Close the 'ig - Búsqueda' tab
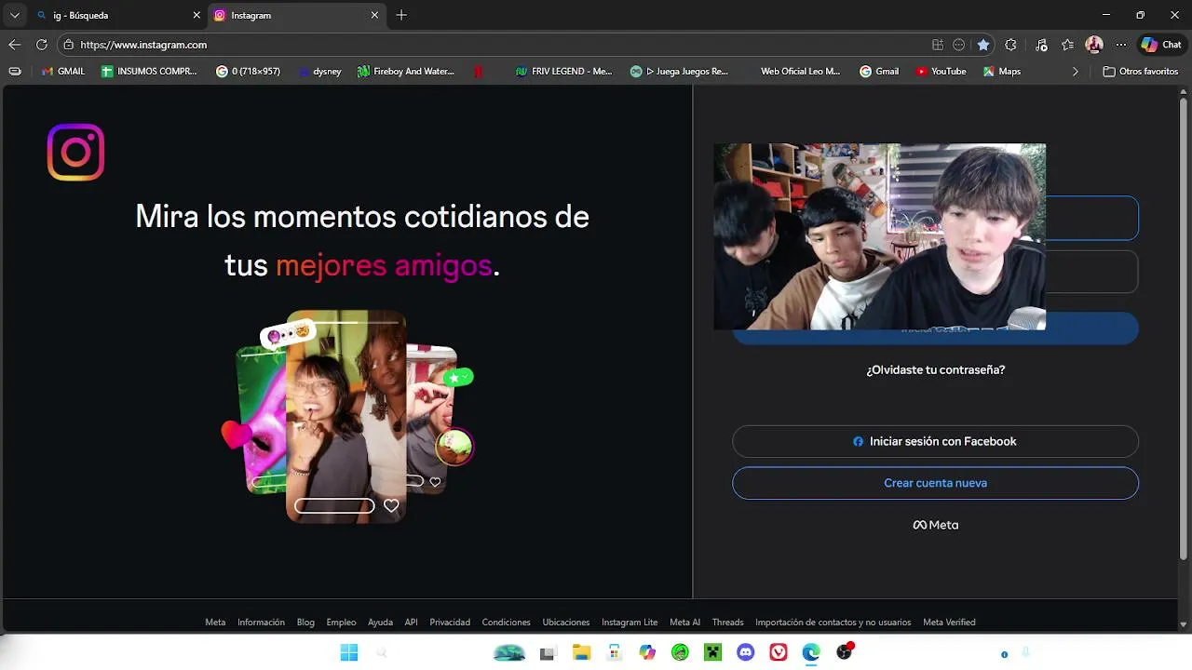This screenshot has width=1192, height=670. coord(196,15)
